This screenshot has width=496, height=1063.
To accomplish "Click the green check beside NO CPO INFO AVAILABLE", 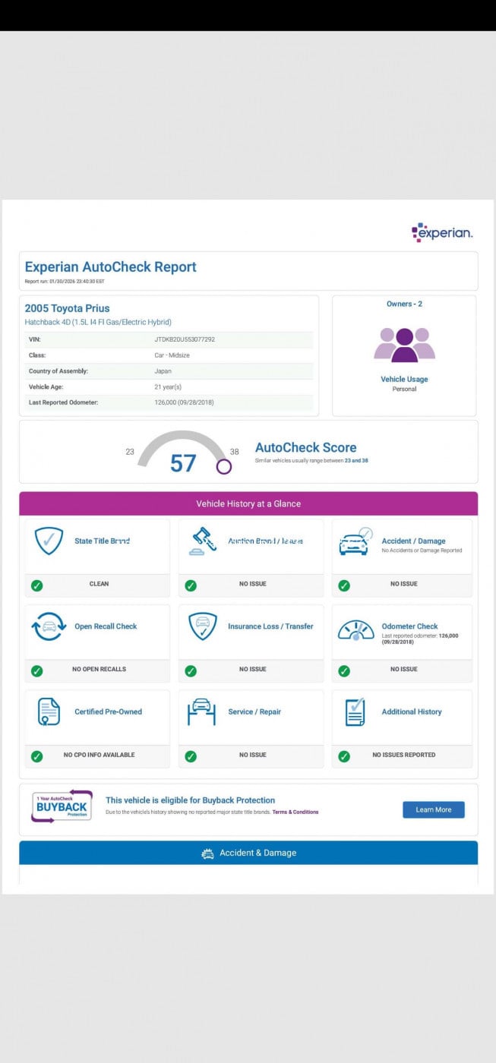I will click(37, 755).
